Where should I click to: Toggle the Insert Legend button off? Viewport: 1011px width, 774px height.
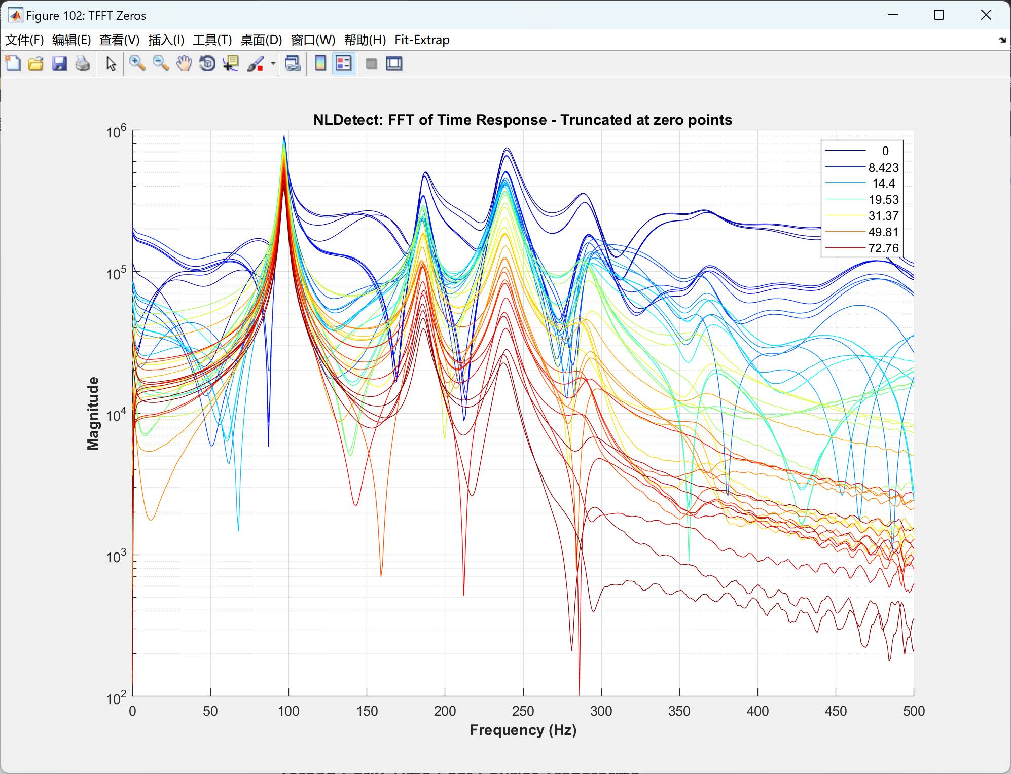[x=344, y=64]
